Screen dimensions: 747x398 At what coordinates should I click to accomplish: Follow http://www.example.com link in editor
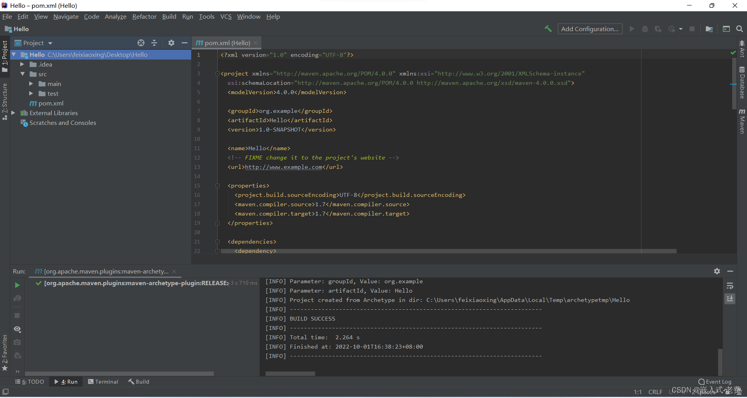pyautogui.click(x=284, y=167)
